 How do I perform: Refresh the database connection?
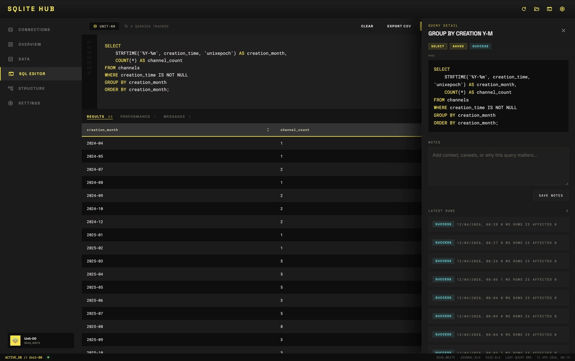[x=524, y=9]
